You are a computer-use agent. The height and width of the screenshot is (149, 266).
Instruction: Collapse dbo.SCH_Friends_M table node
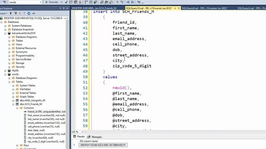pyautogui.click(x=13, y=104)
